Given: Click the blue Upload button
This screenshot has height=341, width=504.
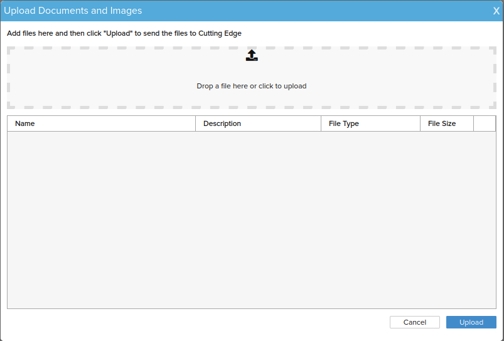Looking at the screenshot, I should (x=471, y=322).
